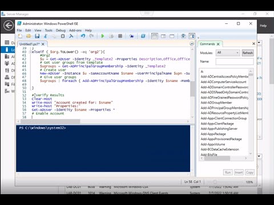Show the script pane maximized
Screen dimensions: 274x205
tap(172, 36)
